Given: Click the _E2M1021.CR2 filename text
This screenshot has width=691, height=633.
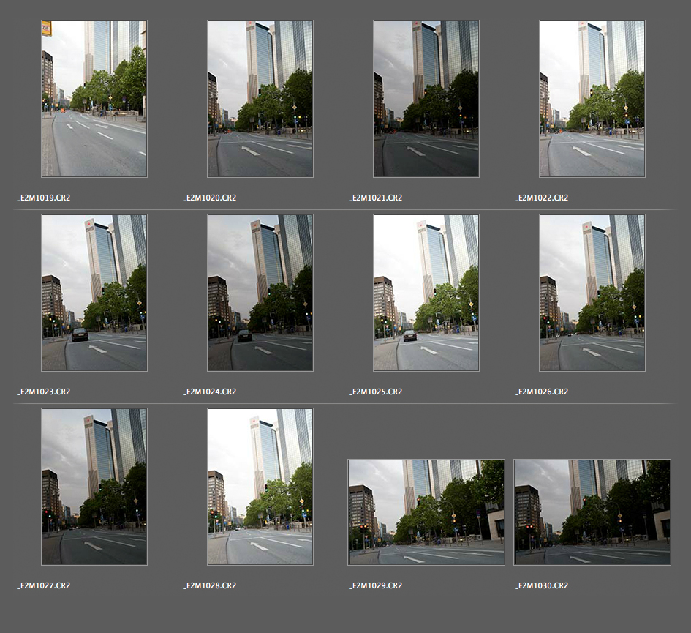Looking at the screenshot, I should click(x=376, y=198).
